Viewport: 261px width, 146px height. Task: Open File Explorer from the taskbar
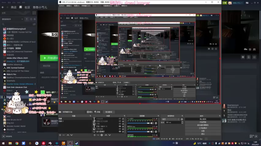pos(10,143)
